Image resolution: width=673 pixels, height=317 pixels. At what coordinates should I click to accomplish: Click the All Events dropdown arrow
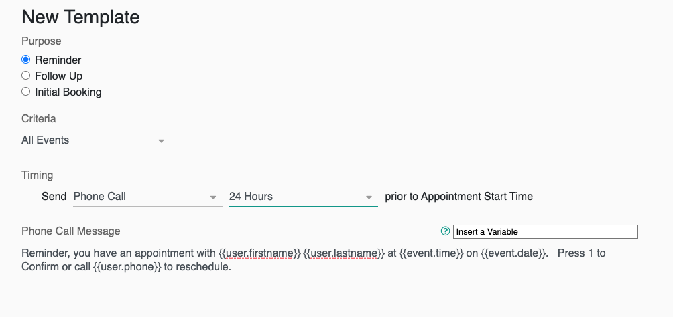coord(162,141)
